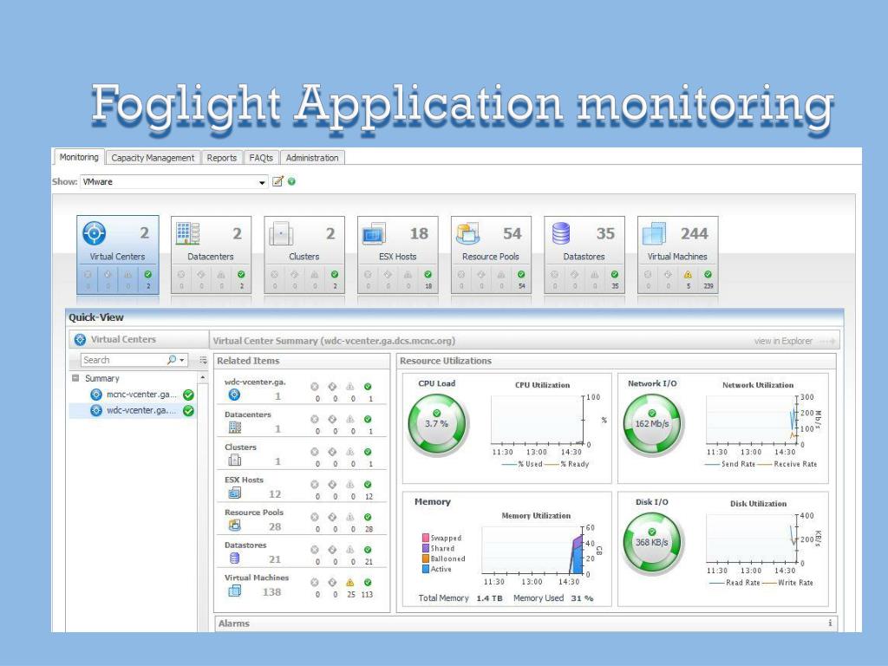
Task: Click the warning icon in Virtual Machines row
Action: click(350, 582)
